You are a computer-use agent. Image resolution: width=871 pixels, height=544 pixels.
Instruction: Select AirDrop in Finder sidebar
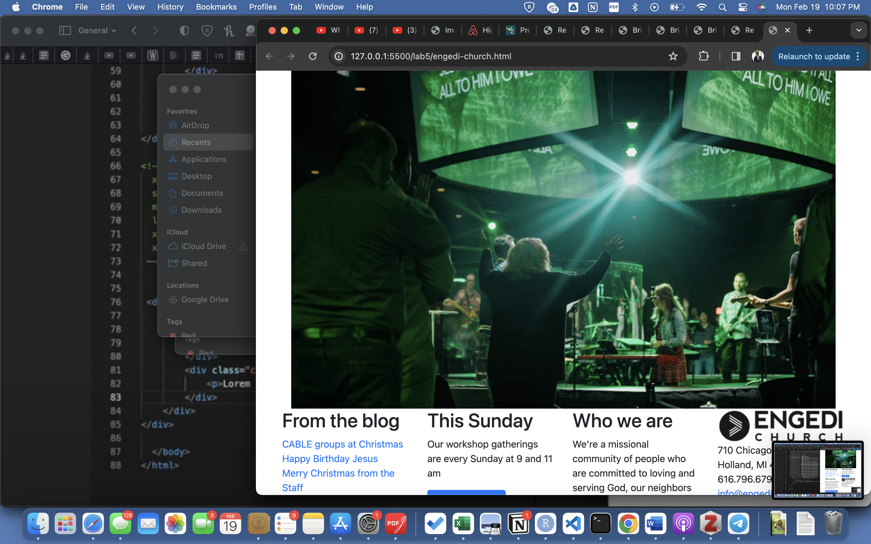click(208, 125)
